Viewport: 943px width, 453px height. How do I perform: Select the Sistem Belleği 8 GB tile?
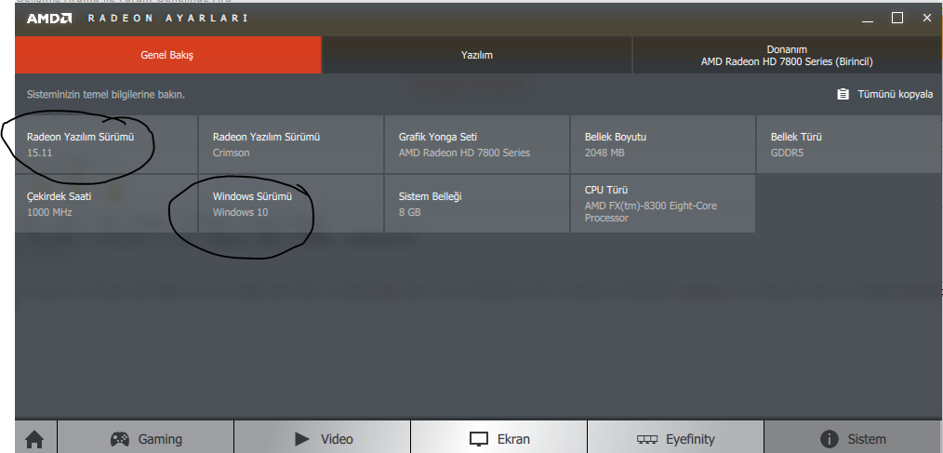pyautogui.click(x=477, y=204)
